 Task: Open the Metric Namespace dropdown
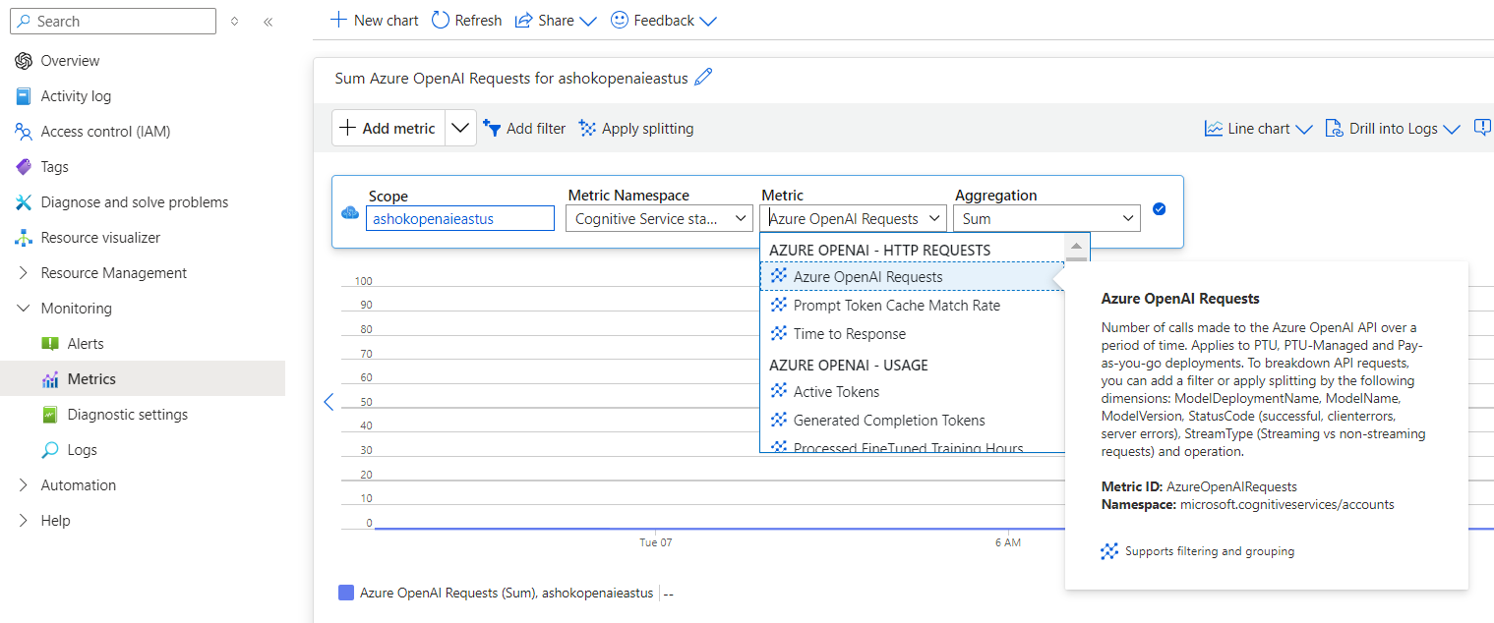click(659, 218)
